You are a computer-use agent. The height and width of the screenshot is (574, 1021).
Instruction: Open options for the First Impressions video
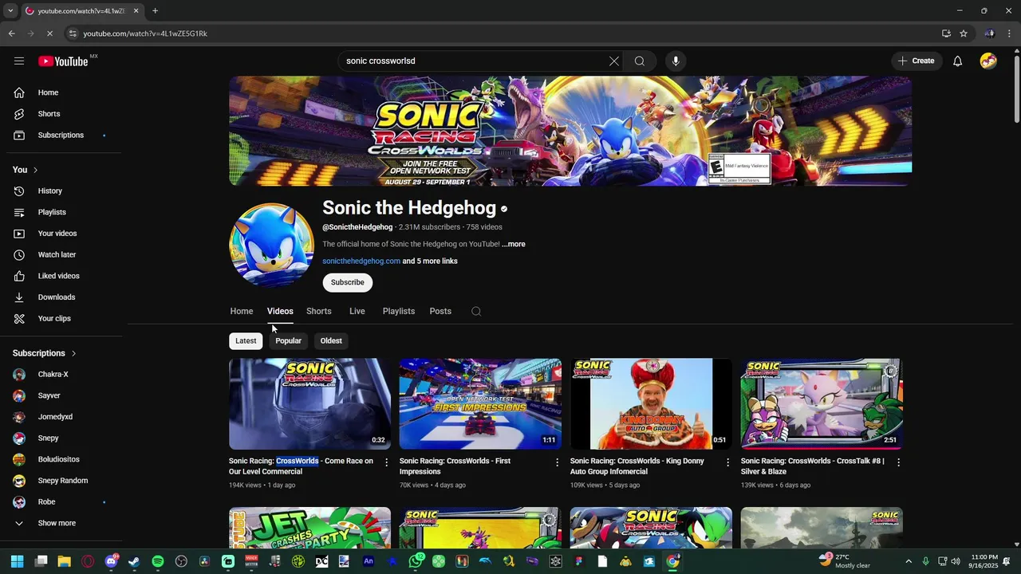click(558, 462)
